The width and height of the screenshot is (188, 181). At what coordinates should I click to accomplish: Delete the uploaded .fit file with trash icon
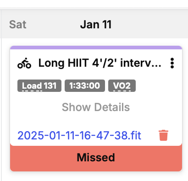pyautogui.click(x=163, y=135)
